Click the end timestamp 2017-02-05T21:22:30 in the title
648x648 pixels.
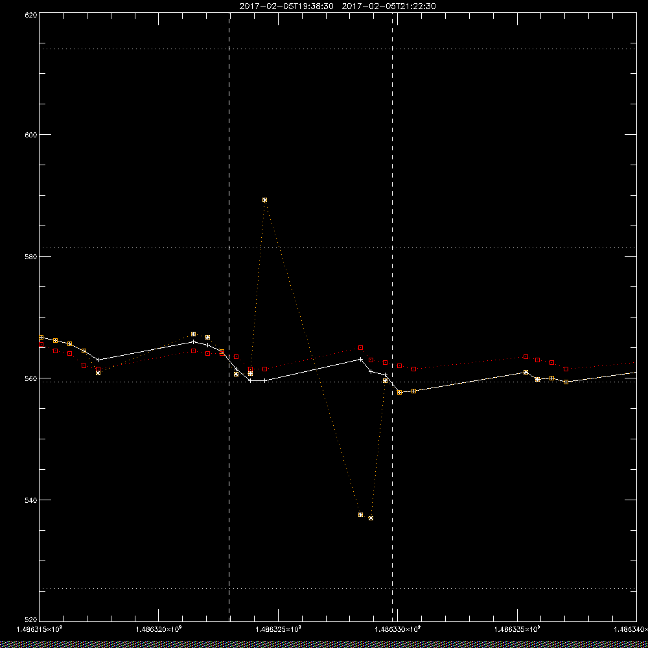(389, 6)
